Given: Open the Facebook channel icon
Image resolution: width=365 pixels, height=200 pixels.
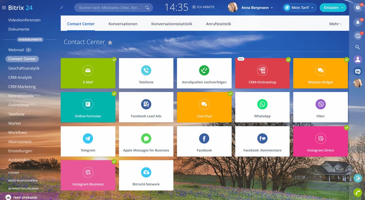Looking at the screenshot, I should point(204,138).
